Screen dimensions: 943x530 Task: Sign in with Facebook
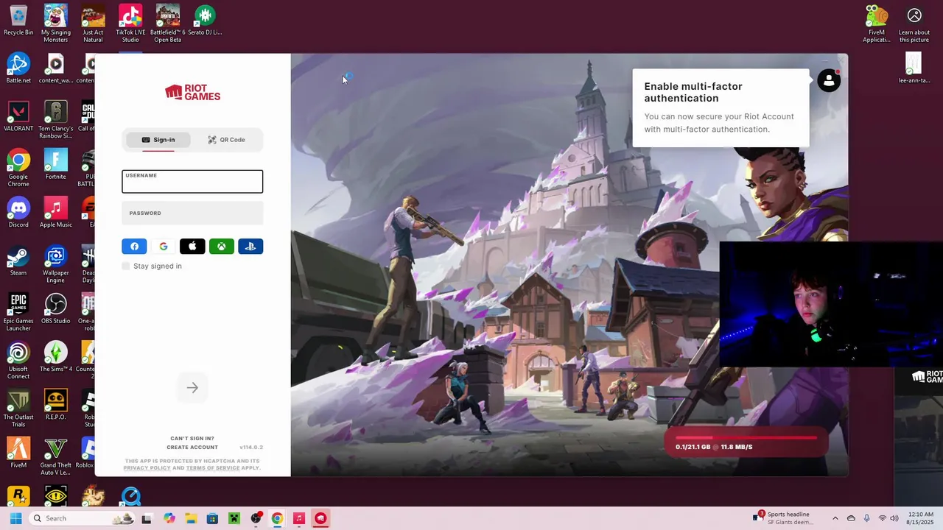pyautogui.click(x=134, y=247)
